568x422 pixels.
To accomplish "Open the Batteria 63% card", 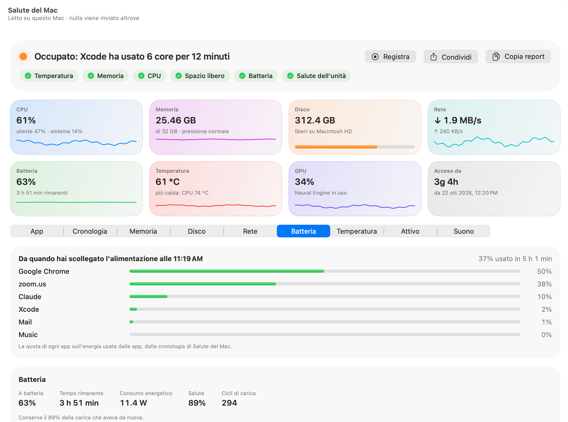I will click(76, 189).
